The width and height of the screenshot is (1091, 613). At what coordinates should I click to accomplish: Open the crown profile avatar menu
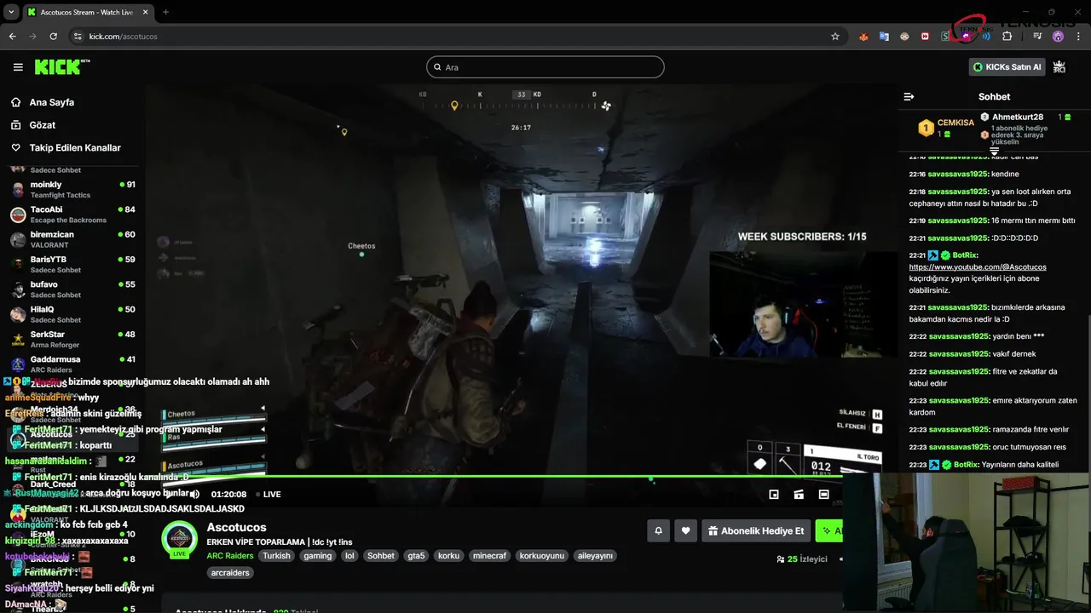[x=1059, y=66]
